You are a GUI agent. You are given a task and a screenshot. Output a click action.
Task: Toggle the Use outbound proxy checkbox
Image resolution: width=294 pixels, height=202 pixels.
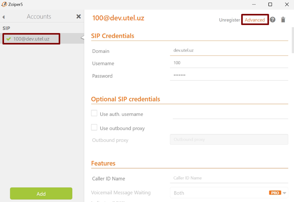[94, 127]
